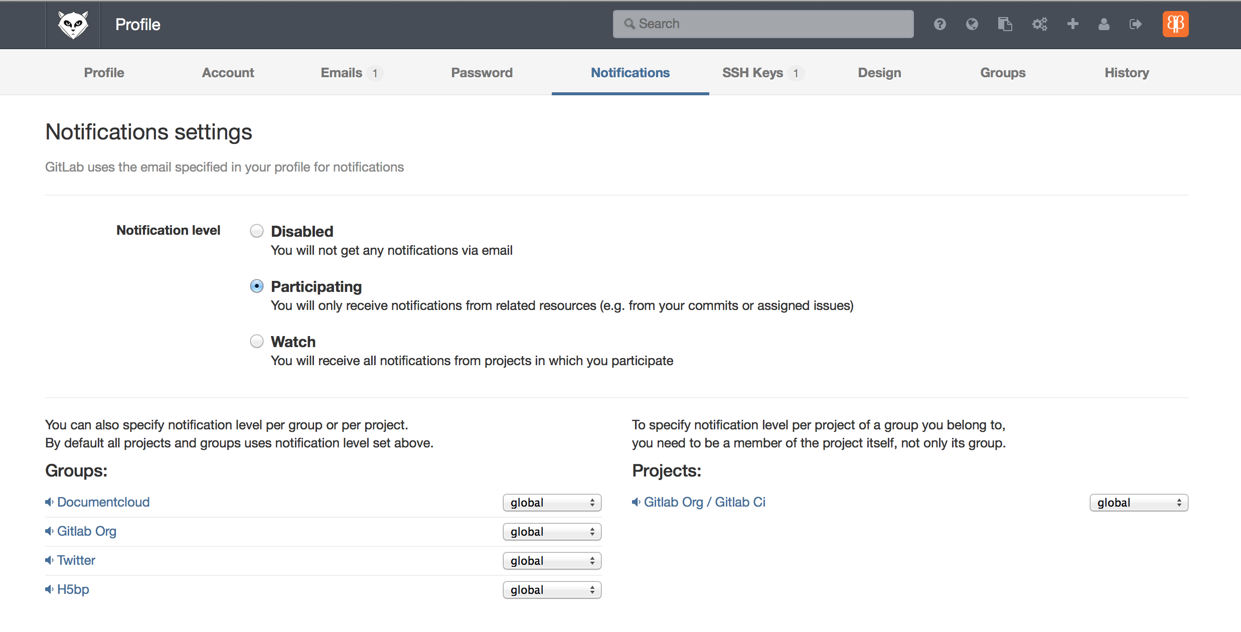Click the plus new project icon
1241x632 pixels.
tap(1072, 24)
